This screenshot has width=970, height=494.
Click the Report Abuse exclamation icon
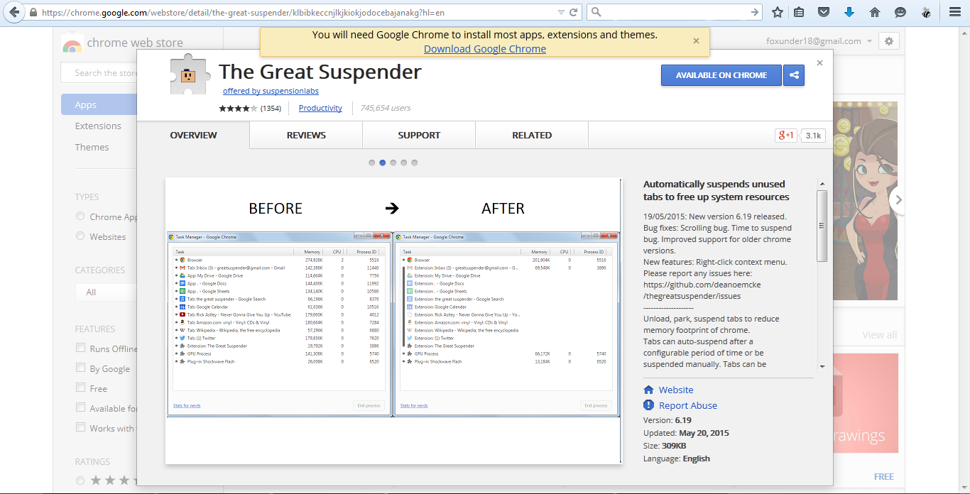[648, 405]
